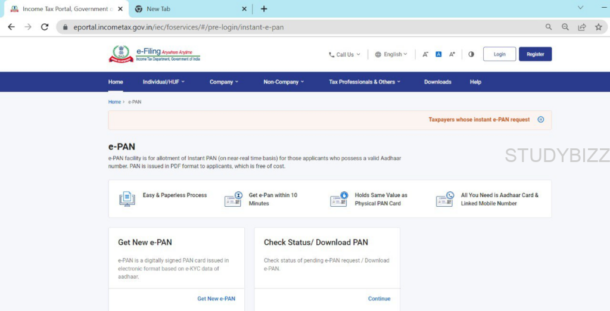Screen dimensions: 610x311
Task: Click the Register button
Action: [535, 54]
